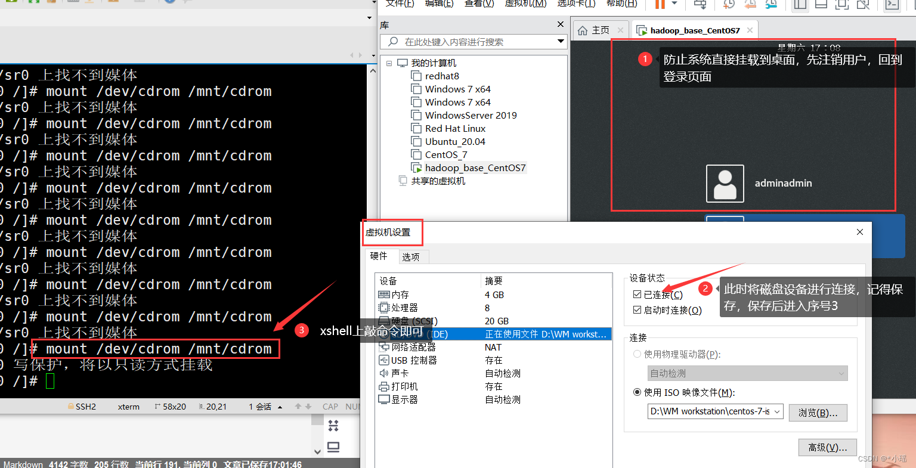Click the 设备 column header
The width and height of the screenshot is (916, 468).
[x=428, y=281]
